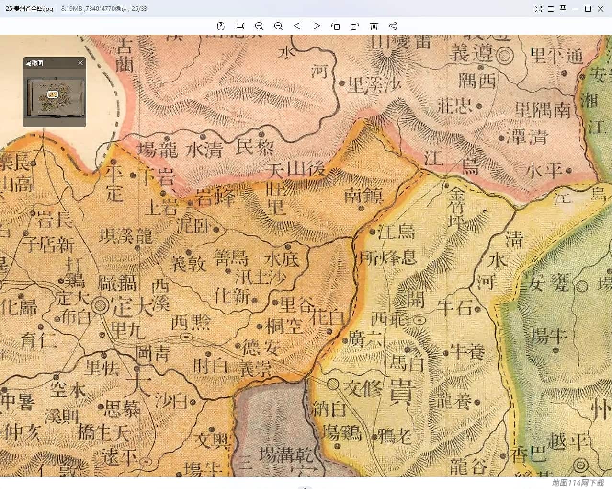Click the mouse wheel mode icon

point(221,26)
